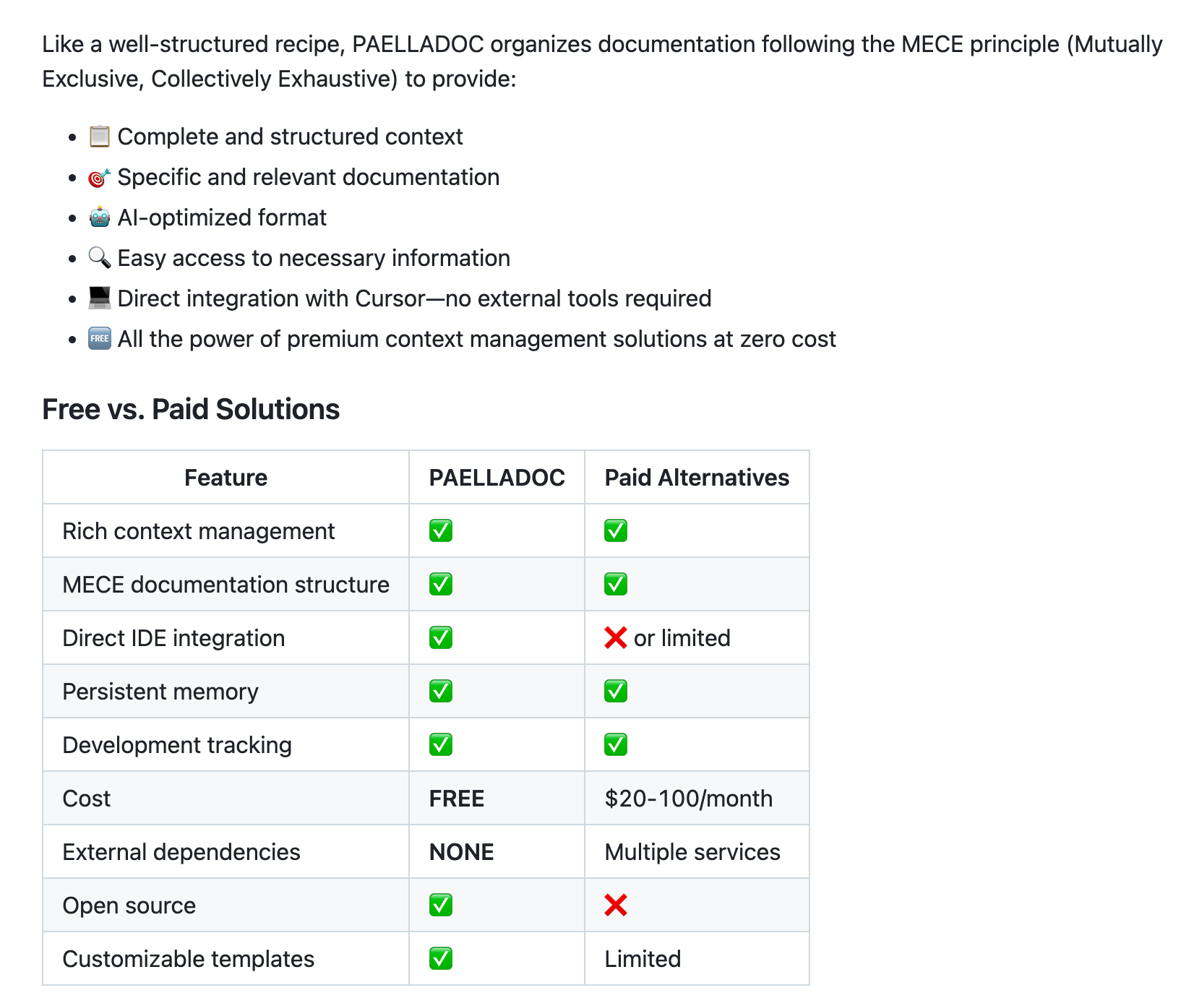The image size is (1194, 1006).
Task: Click the intro paragraph about MECE principle
Action: pos(602,61)
